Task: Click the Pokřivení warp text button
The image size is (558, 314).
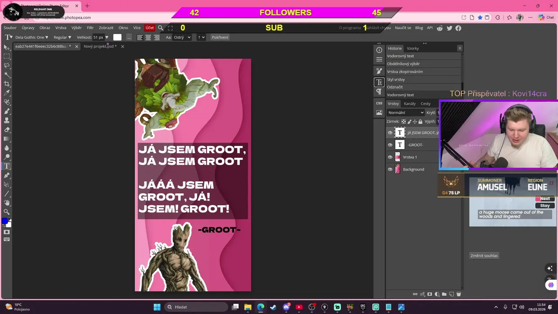Action: coord(220,38)
